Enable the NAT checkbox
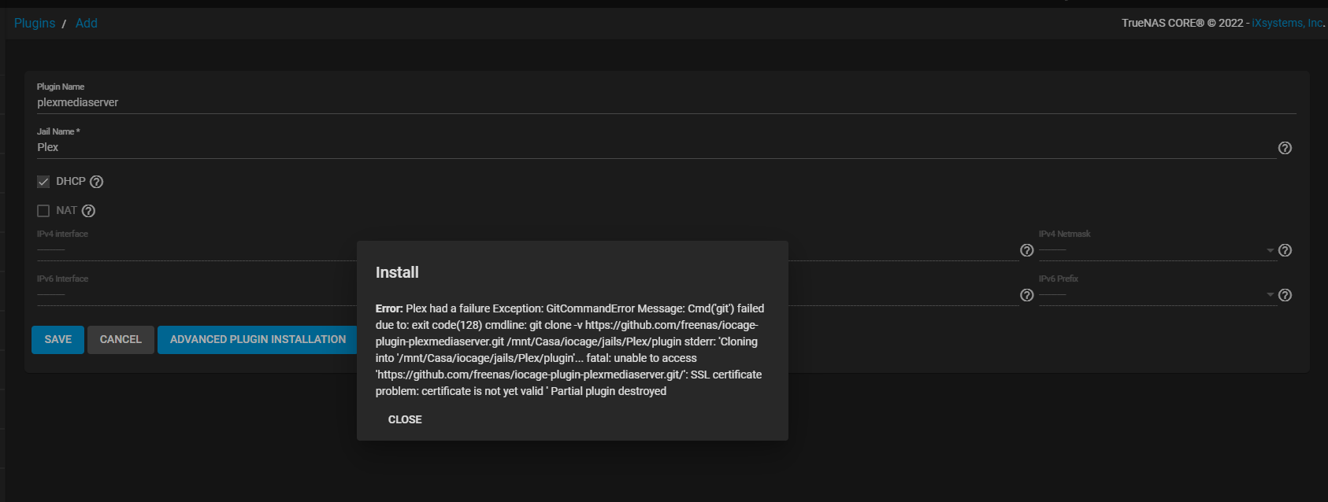The height and width of the screenshot is (502, 1328). [43, 211]
